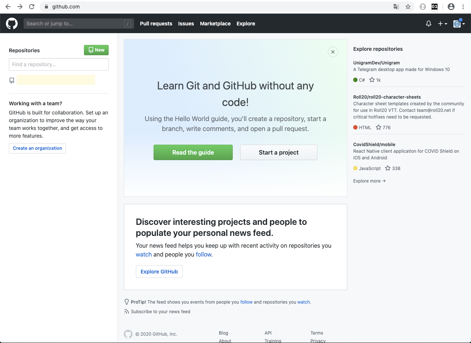
Task: Click the 'Working with a team?' heading
Action: point(36,103)
